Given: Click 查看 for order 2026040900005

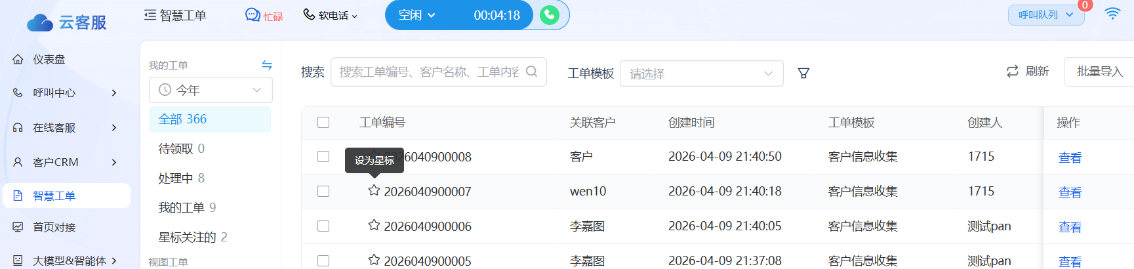Looking at the screenshot, I should (1070, 261).
